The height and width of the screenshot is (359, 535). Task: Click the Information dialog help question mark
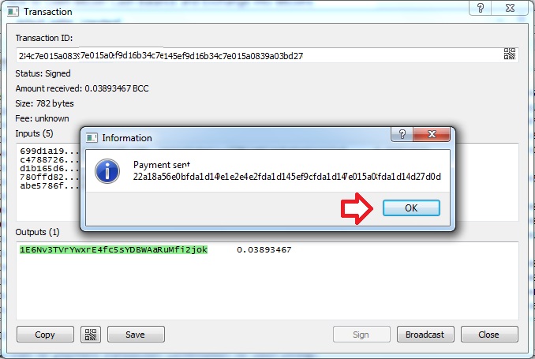pos(402,134)
